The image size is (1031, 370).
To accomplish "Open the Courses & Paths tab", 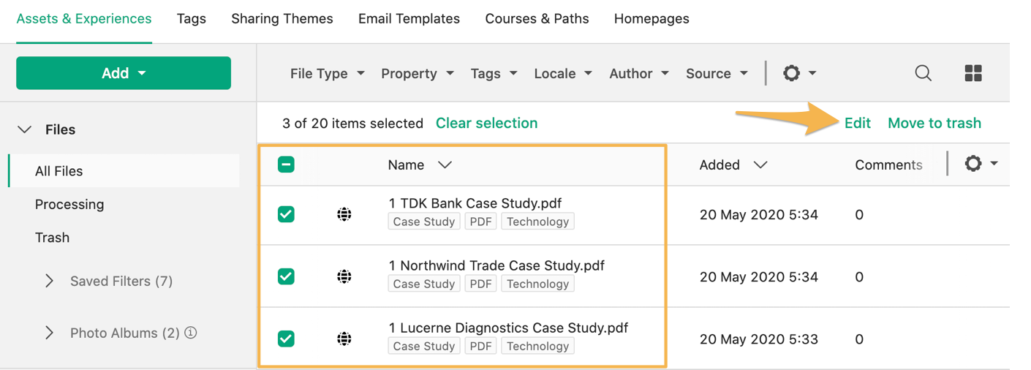I will [x=537, y=19].
